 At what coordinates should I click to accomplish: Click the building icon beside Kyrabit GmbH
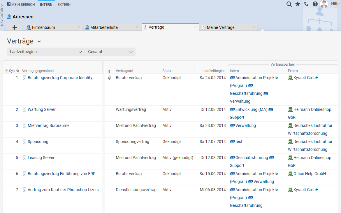coord(290,78)
